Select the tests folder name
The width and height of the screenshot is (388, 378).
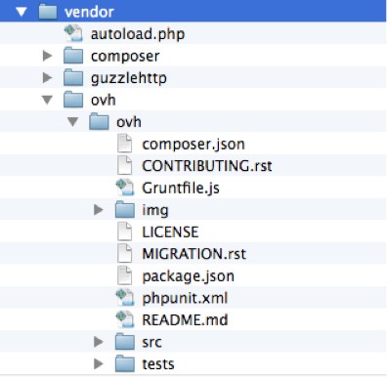[x=158, y=364]
